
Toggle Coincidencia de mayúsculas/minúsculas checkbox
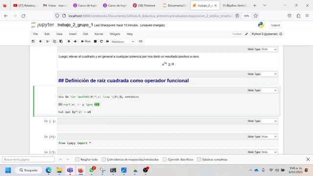(104, 159)
